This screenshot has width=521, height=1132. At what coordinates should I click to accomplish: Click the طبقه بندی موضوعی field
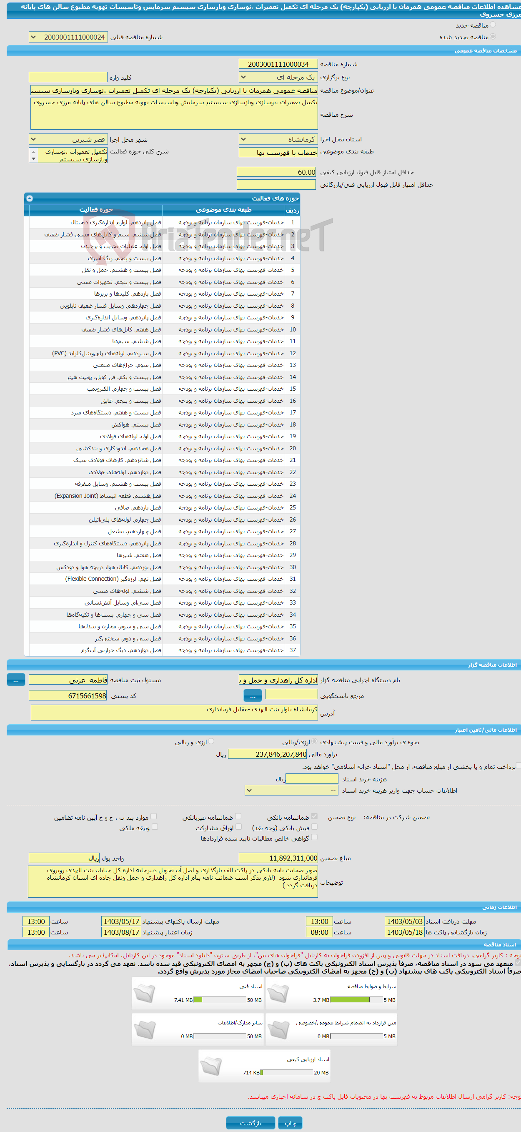click(x=278, y=152)
